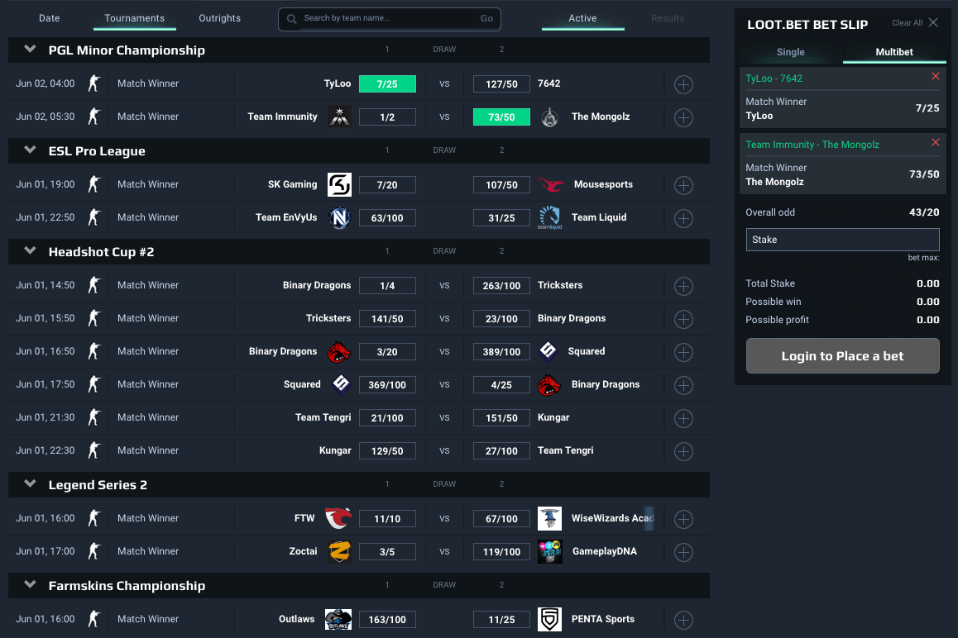Screen dimensions: 958x638
Task: Select the Multibet tab in bet slip
Action: [x=894, y=52]
